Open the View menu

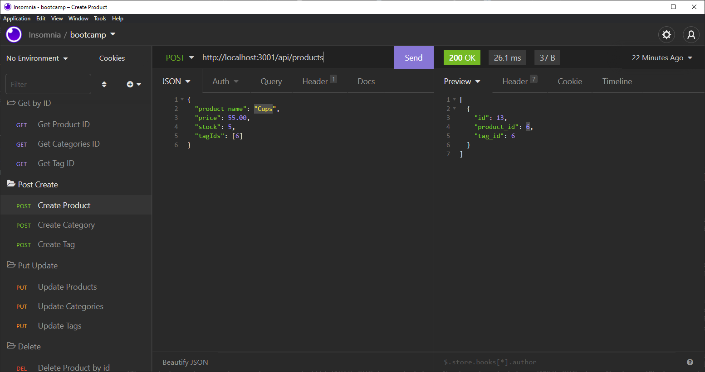(57, 19)
